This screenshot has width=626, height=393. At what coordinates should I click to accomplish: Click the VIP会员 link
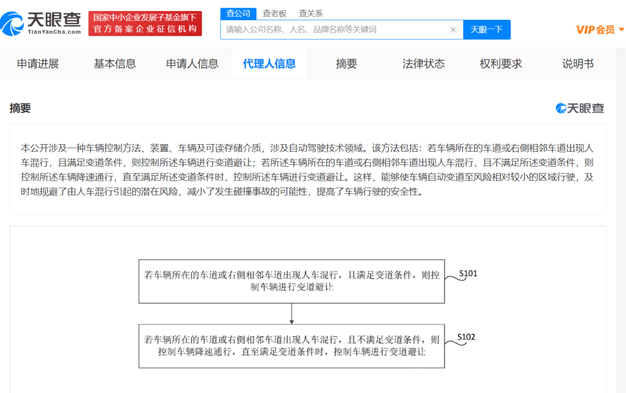point(595,30)
